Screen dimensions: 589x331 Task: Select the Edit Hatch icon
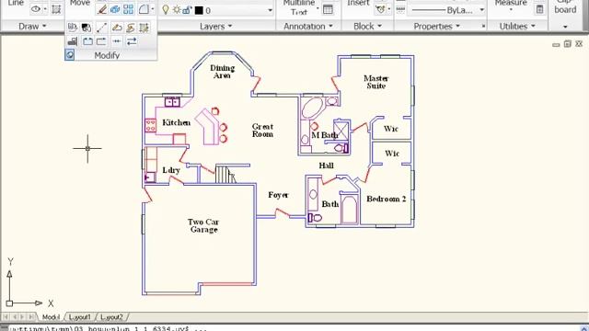click(x=144, y=28)
